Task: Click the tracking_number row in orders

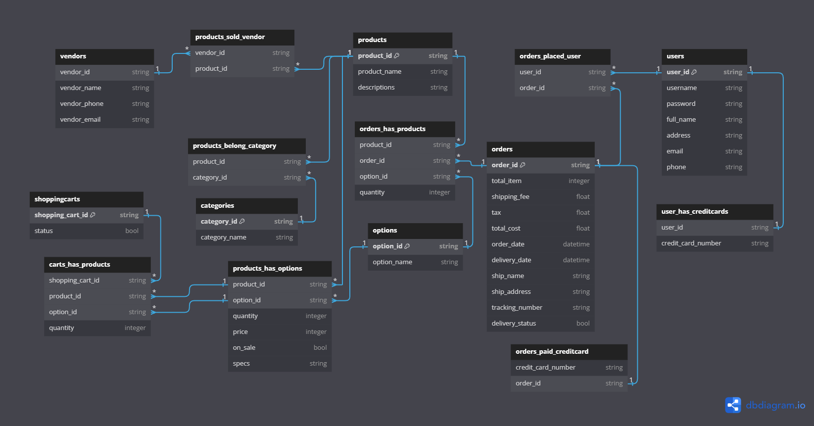Action: pos(541,308)
